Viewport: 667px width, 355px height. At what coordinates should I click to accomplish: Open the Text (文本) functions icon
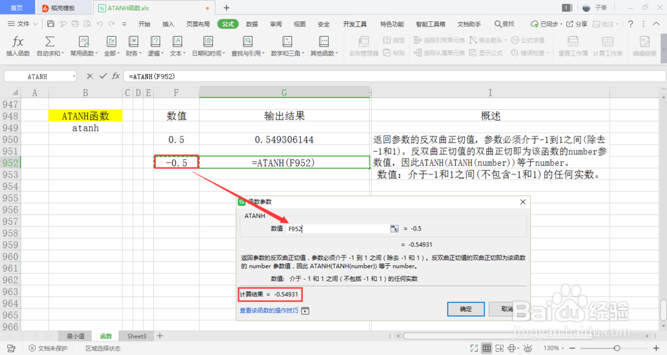pyautogui.click(x=177, y=41)
